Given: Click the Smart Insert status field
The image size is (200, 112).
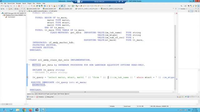Looking at the screenshot, I should click(127, 106).
